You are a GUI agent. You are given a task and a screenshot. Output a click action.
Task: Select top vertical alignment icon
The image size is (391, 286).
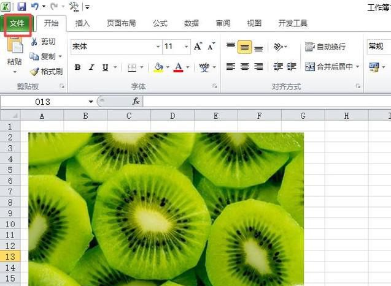tap(230, 47)
